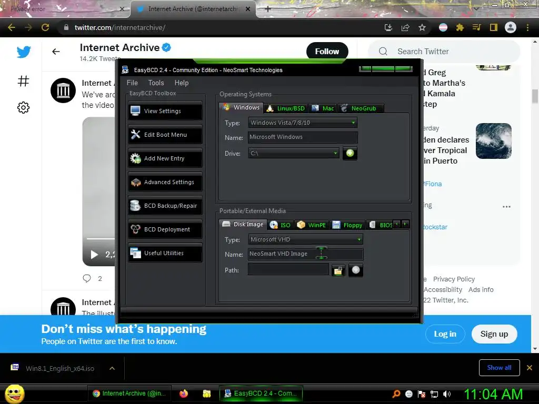Select the BIOS tab
This screenshot has width=539, height=404.
pos(380,225)
